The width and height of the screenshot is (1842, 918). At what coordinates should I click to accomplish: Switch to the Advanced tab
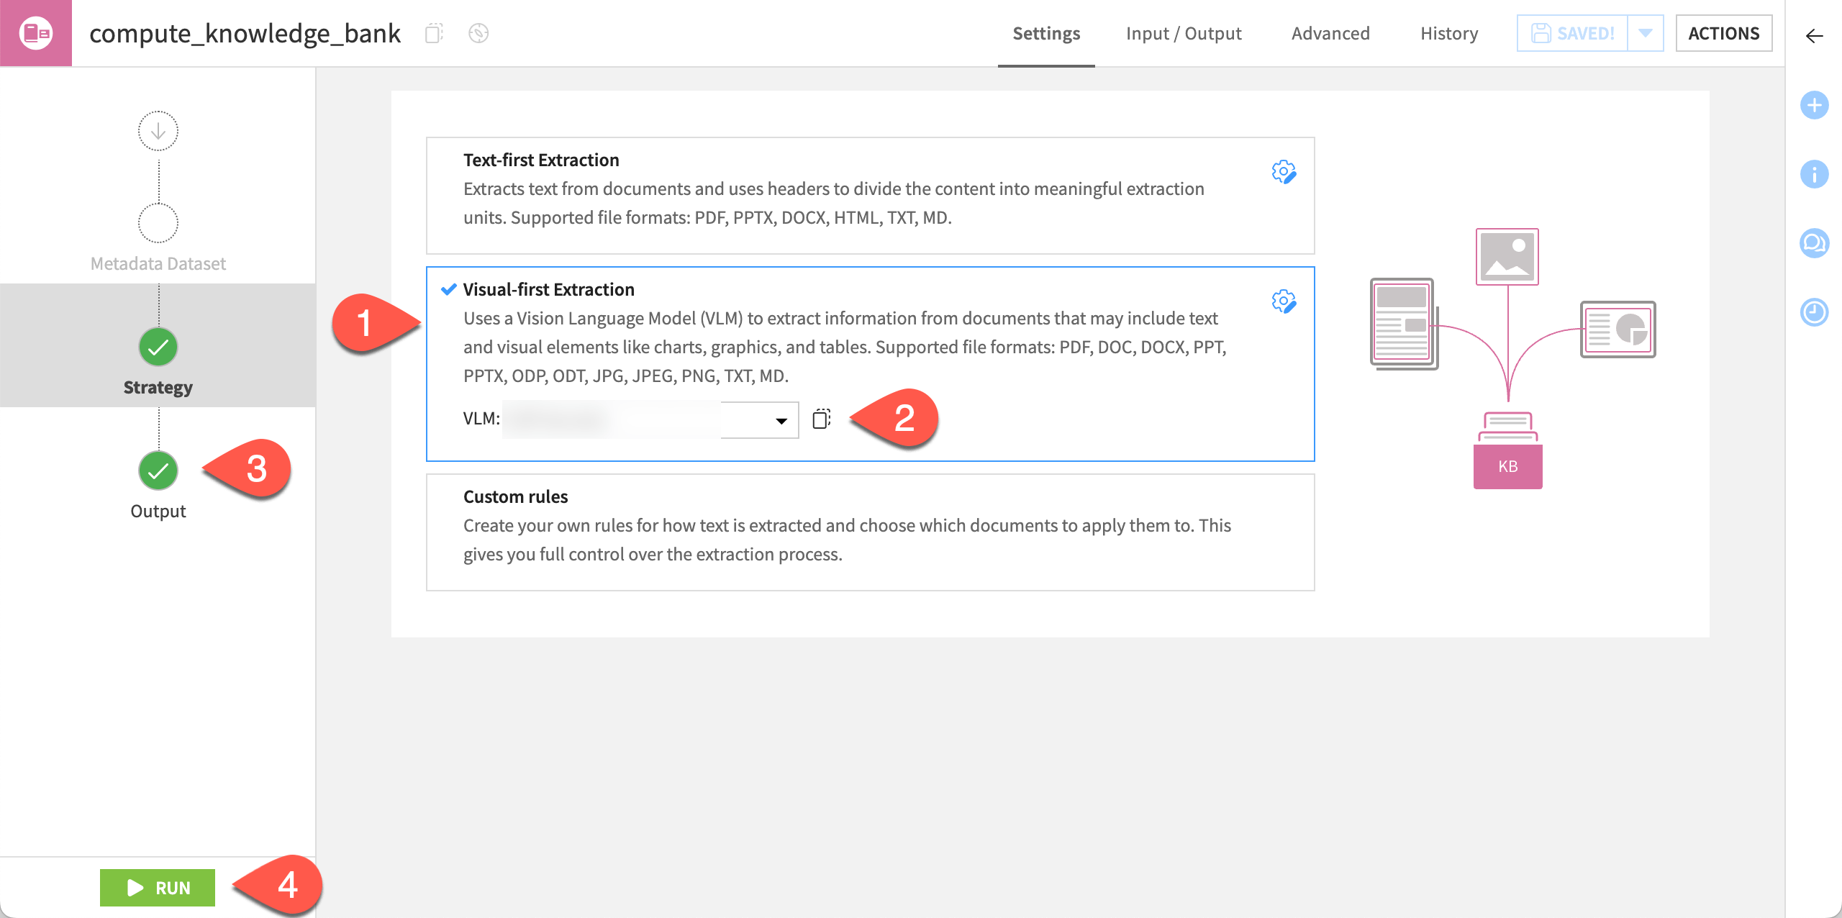(x=1330, y=33)
